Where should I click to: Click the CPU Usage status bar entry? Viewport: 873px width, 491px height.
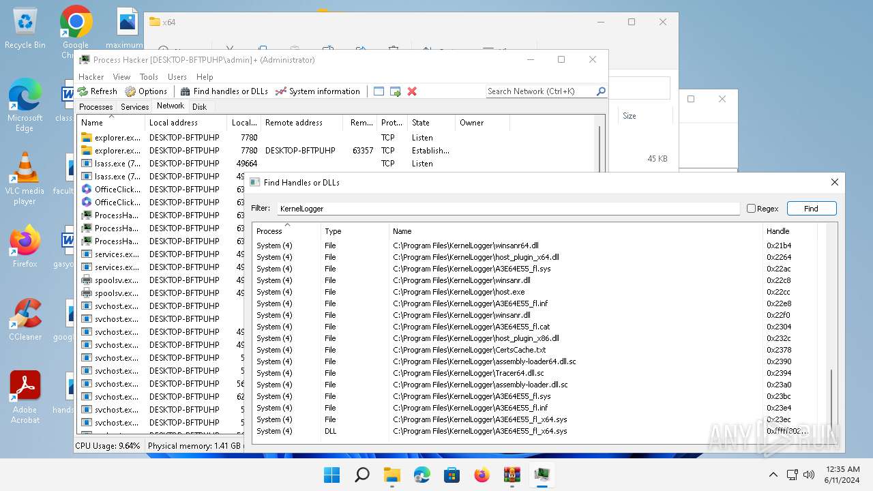108,446
